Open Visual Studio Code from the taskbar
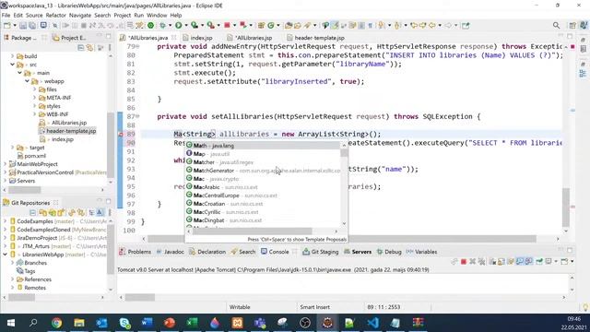This screenshot has width=590, height=332. [x=372, y=323]
